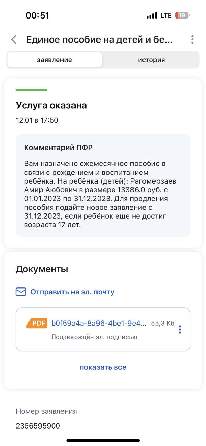Tap the back chevron arrow
The width and height of the screenshot is (206, 446).
coord(14,39)
